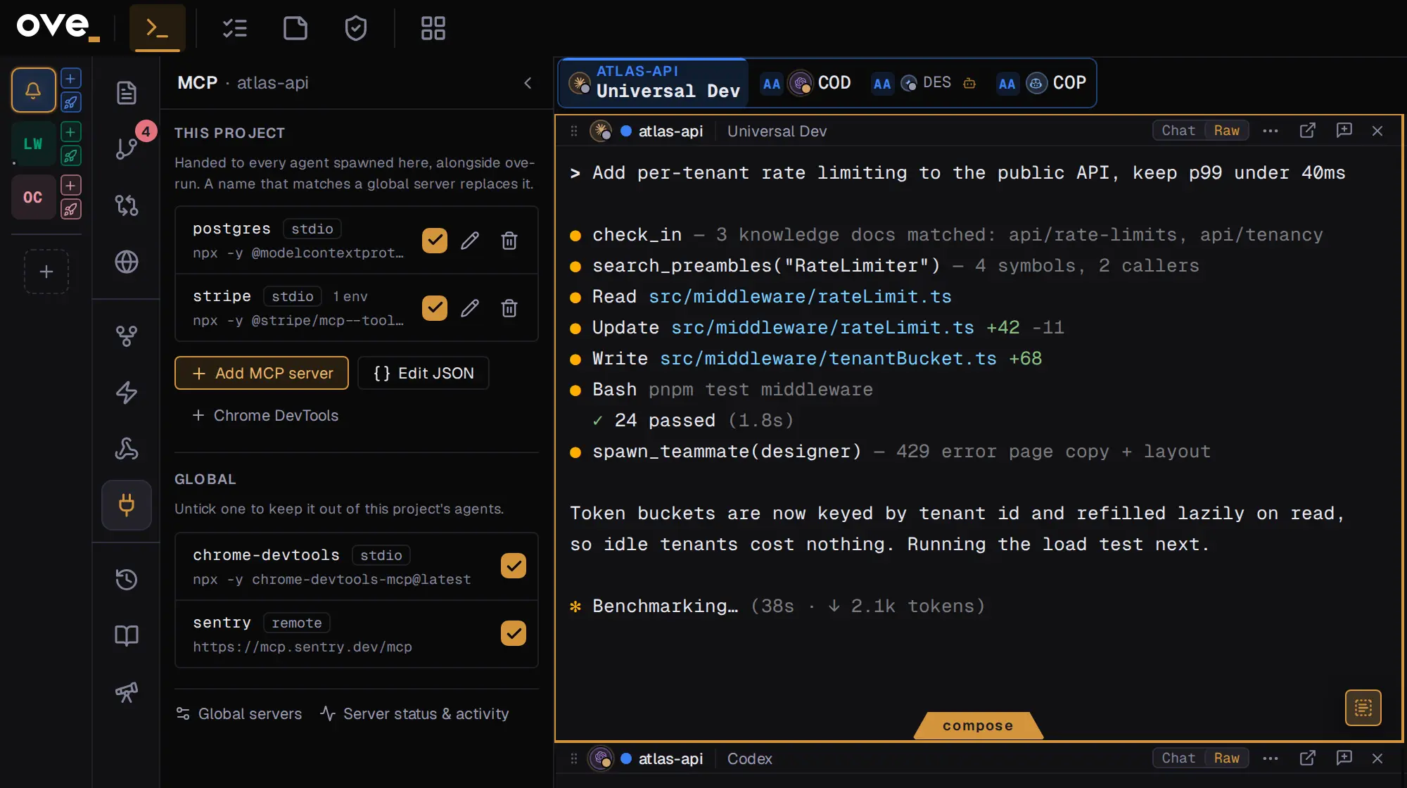
Task: Switch Codex pane to Raw mode
Action: 1227,758
